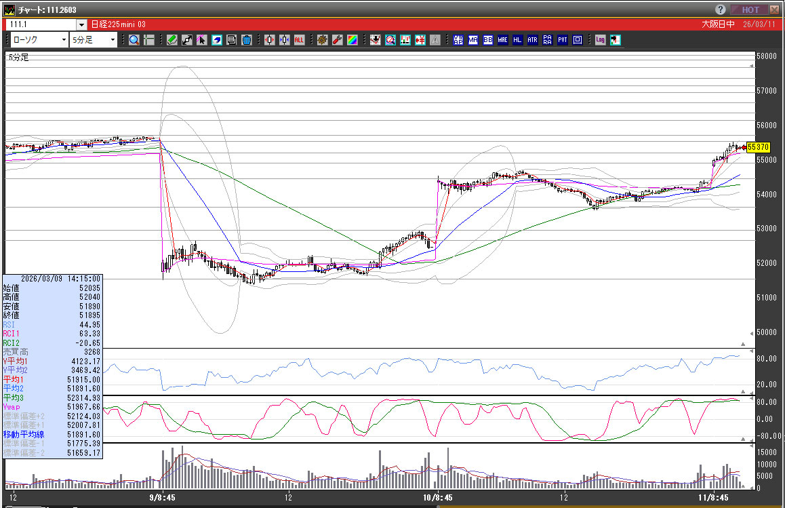
Task: Toggle the MA moving average indicator
Action: point(472,40)
